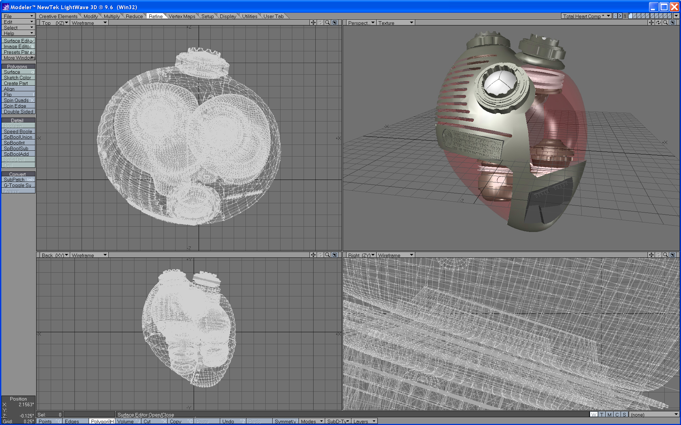Switch to Edges selection mode
The width and height of the screenshot is (681, 425).
click(76, 421)
